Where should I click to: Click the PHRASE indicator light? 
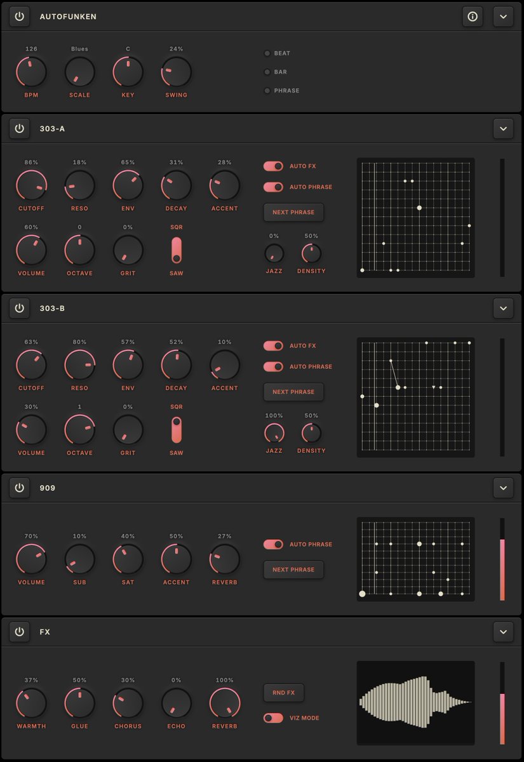[x=267, y=90]
